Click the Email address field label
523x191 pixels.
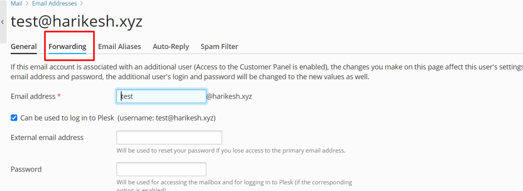point(36,97)
